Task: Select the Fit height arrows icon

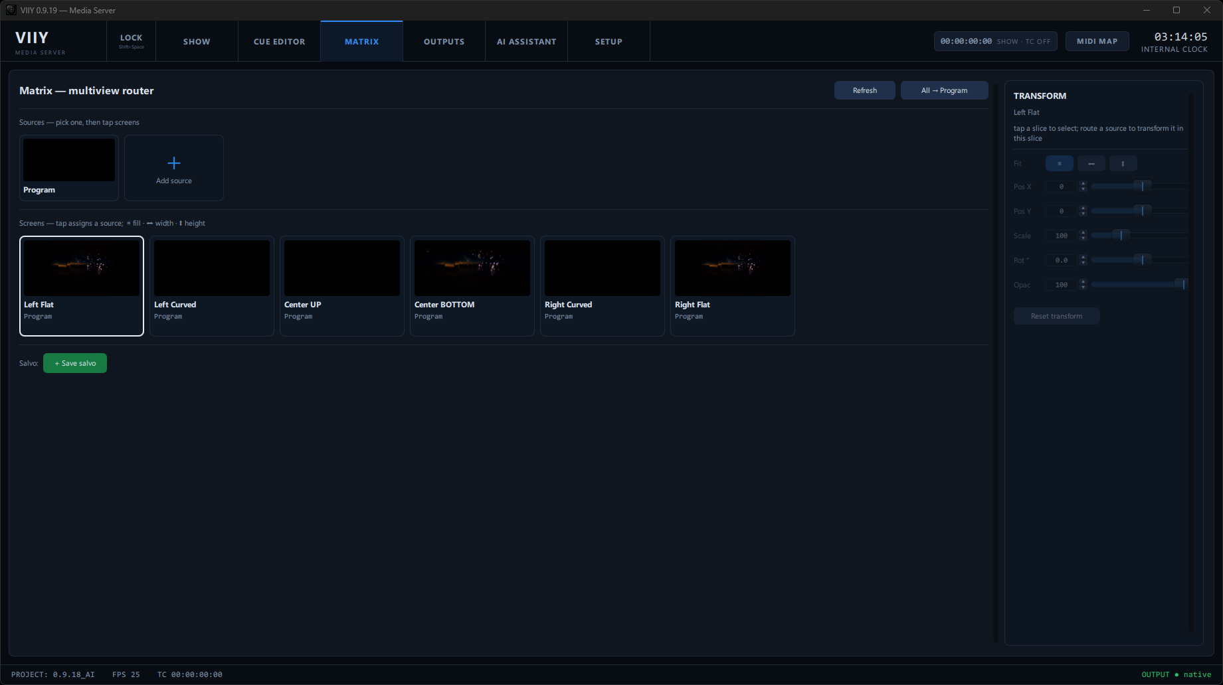Action: click(1123, 163)
